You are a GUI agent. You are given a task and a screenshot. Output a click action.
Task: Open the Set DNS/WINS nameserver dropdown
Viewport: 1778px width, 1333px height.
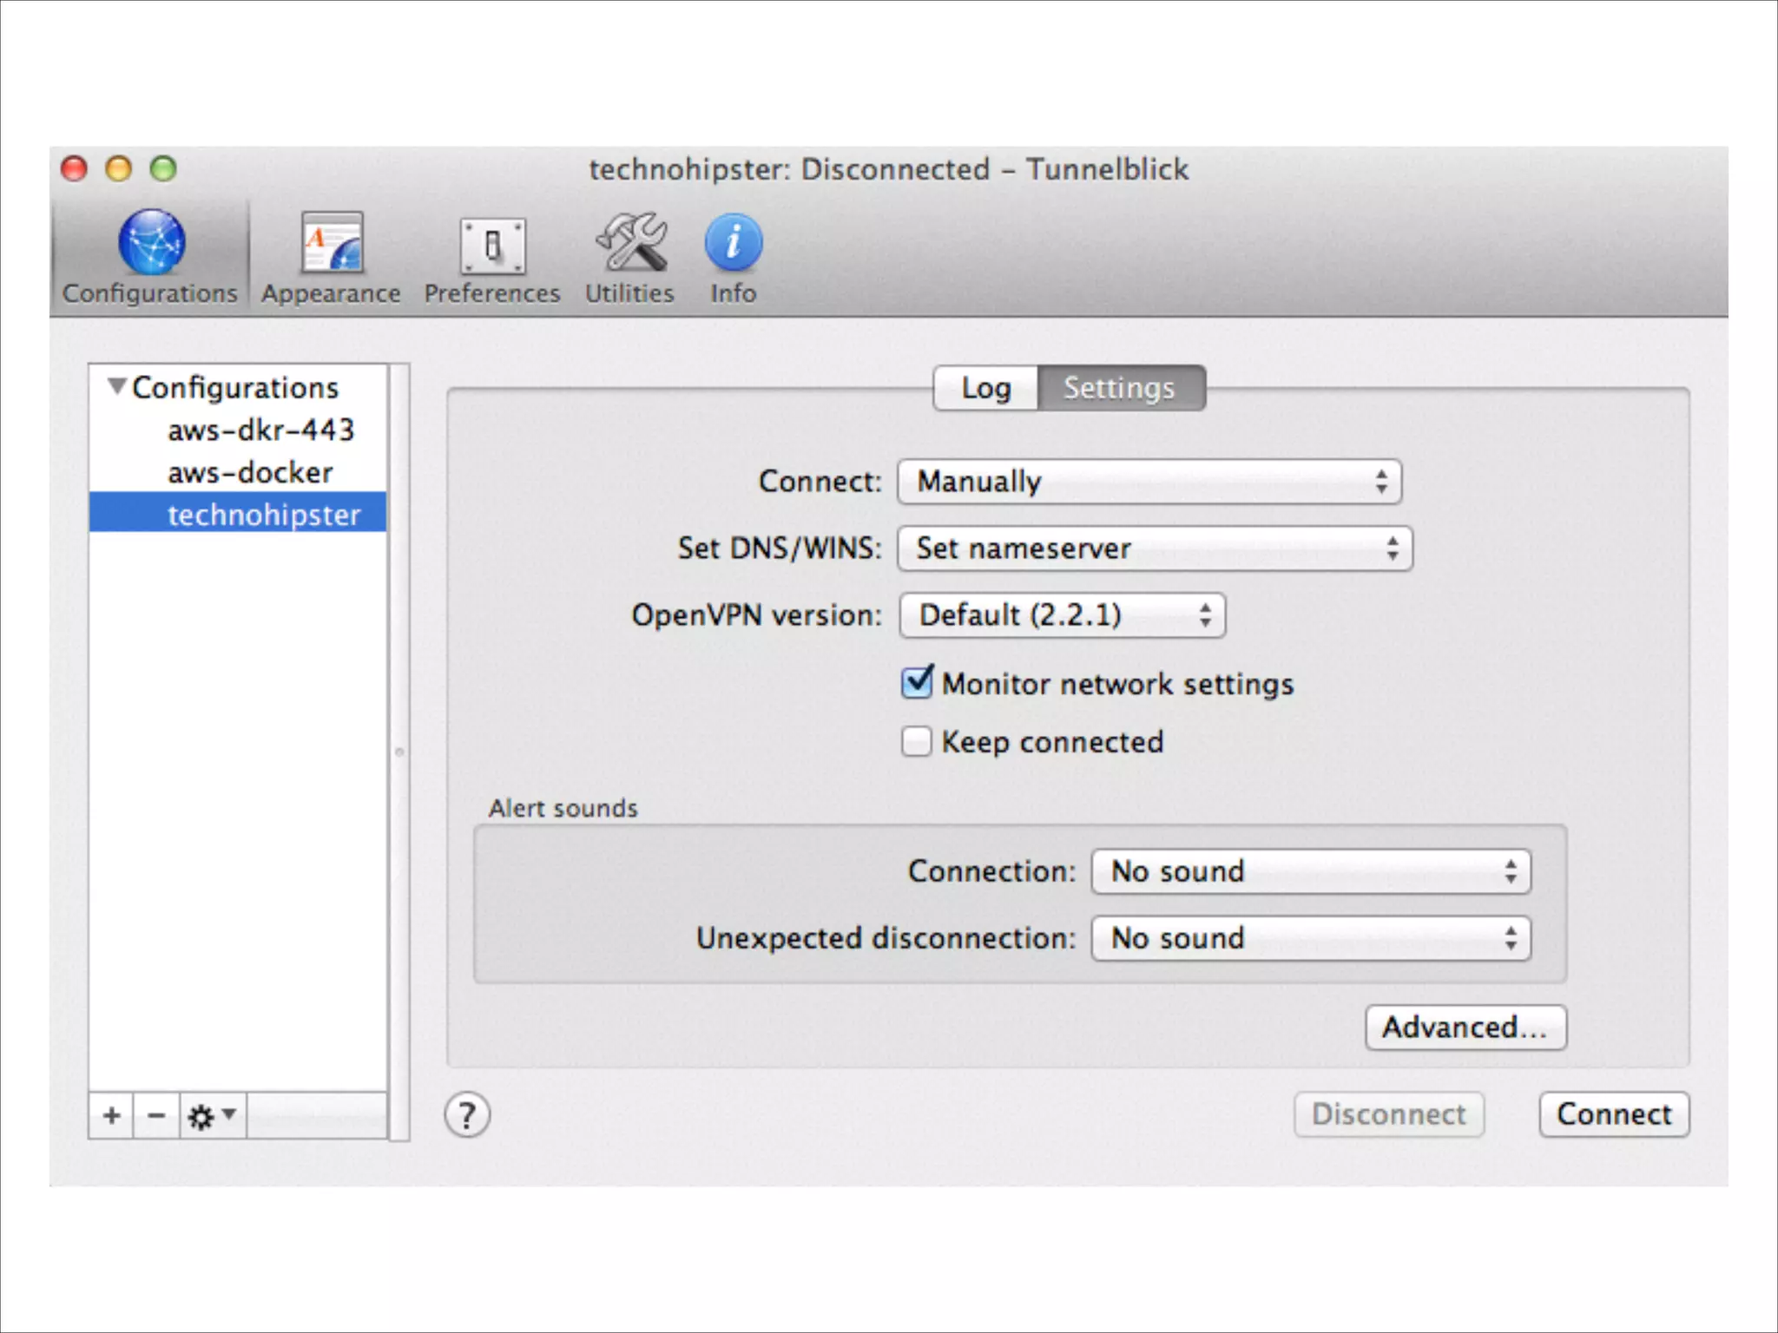point(1155,548)
